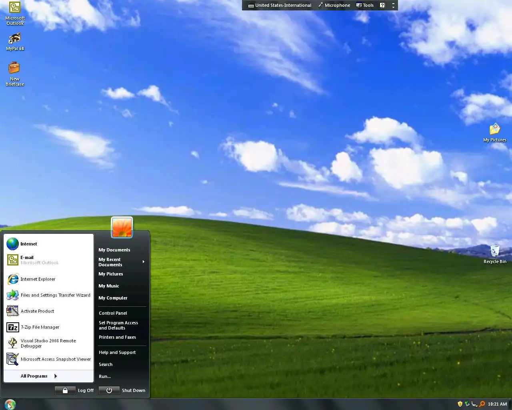Select the New Briefcase desktop icon

click(x=15, y=74)
